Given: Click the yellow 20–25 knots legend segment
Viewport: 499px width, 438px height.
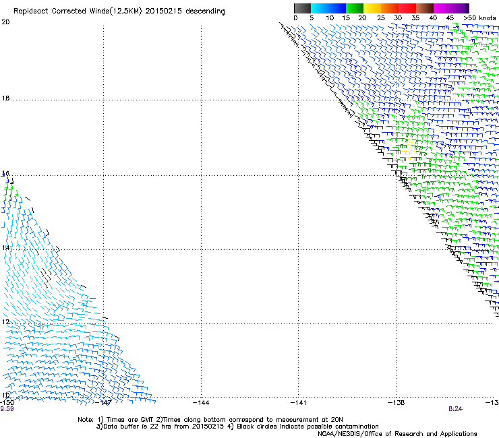Looking at the screenshot, I should pyautogui.click(x=372, y=8).
